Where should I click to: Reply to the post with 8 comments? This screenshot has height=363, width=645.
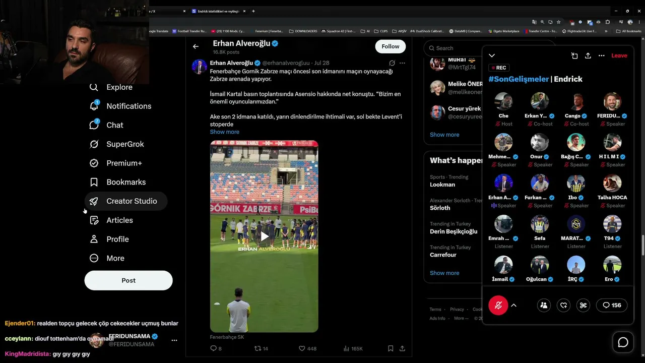click(216, 348)
